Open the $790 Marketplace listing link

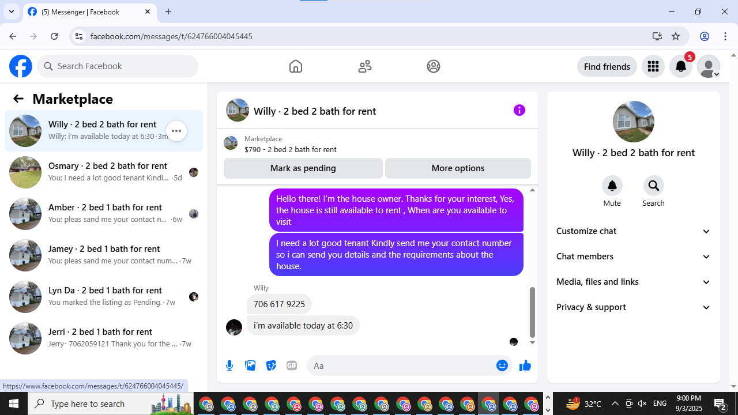(x=291, y=149)
